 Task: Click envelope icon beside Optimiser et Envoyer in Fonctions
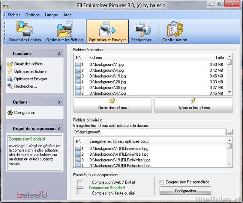coord(10,79)
